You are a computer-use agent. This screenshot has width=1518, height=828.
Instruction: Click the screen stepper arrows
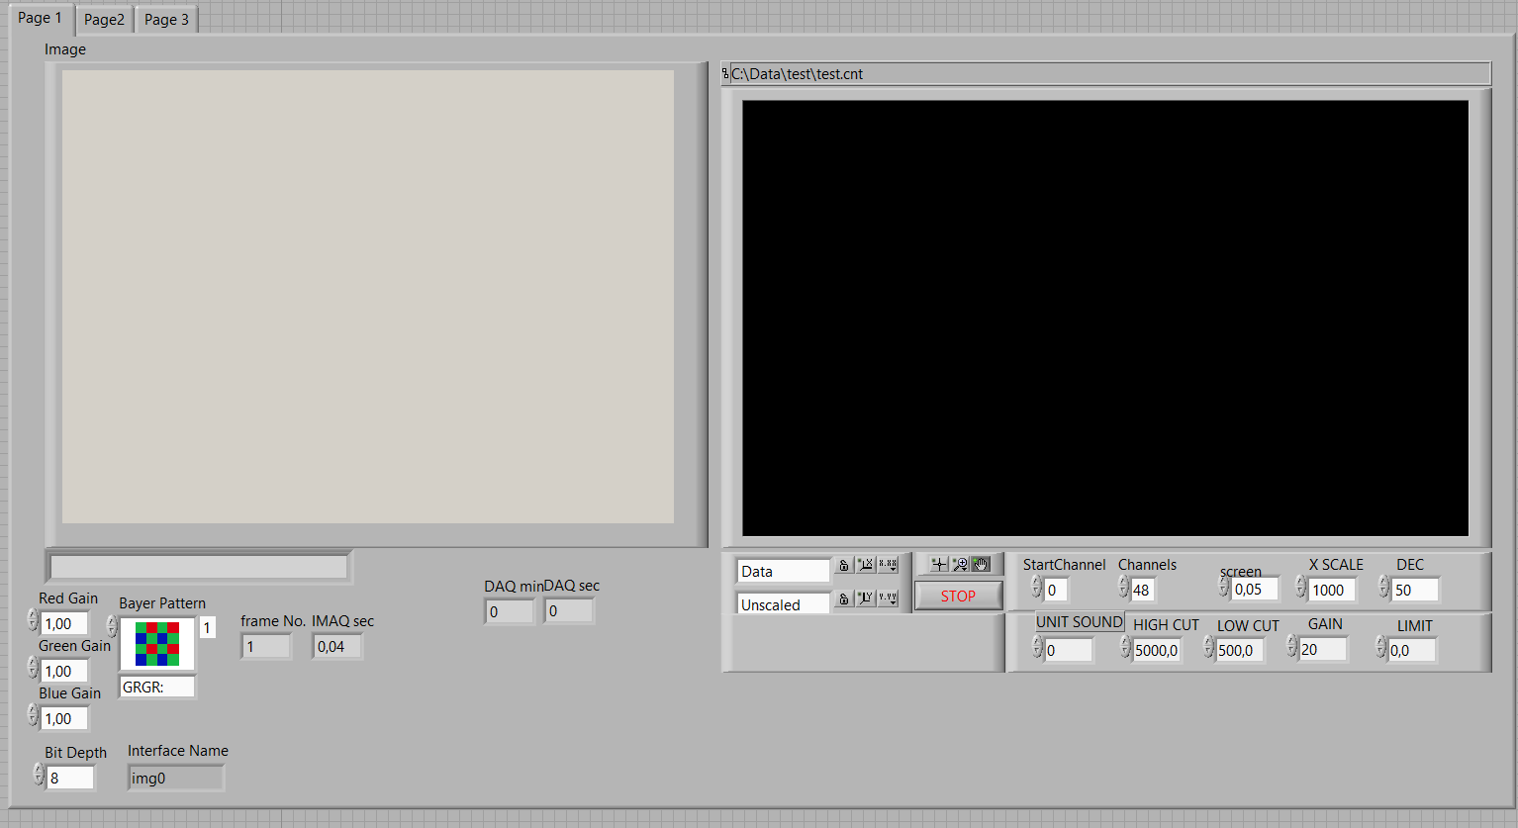[x=1224, y=587]
